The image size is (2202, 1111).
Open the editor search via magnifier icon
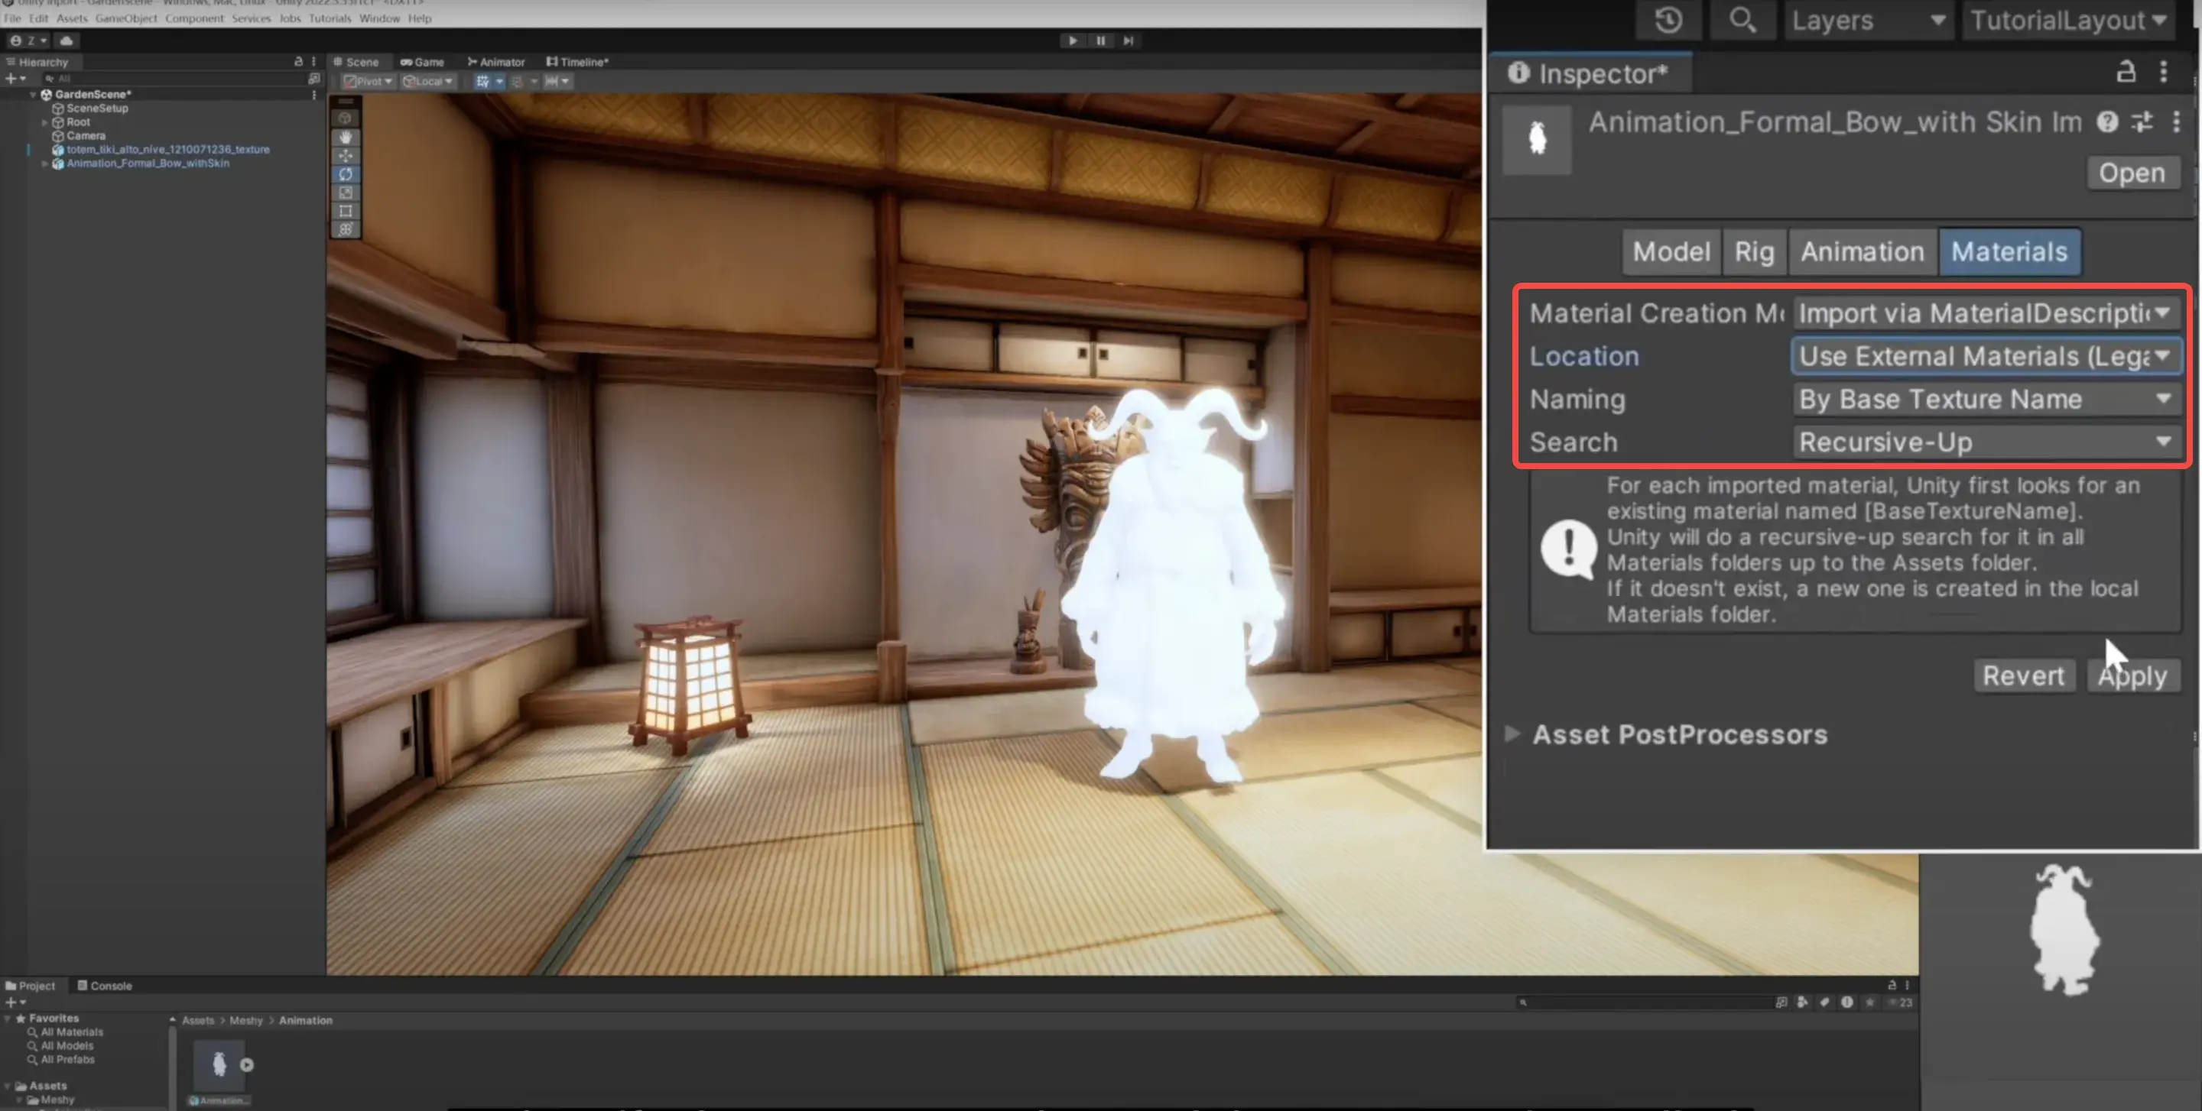[1742, 21]
